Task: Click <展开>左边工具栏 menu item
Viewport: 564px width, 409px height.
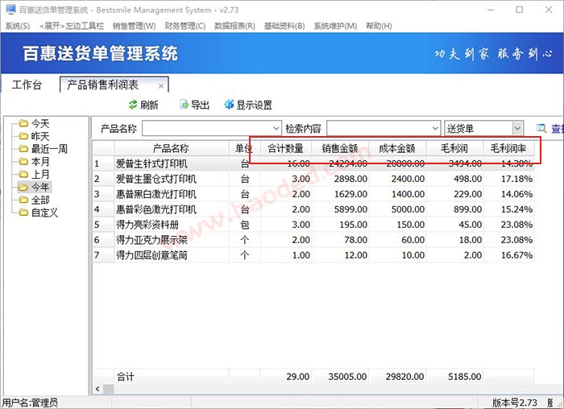Action: point(71,26)
